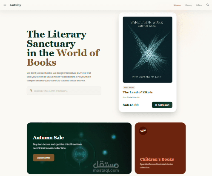This screenshot has height=176, width=212.
Task: Click the Autumn Sale heading
Action: 49,138
